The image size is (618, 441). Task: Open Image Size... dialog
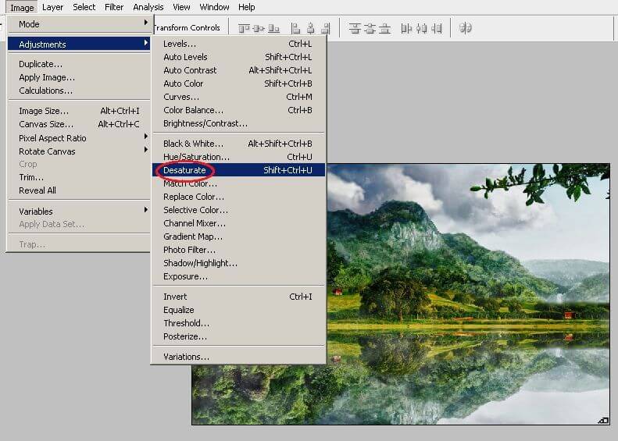click(79, 111)
